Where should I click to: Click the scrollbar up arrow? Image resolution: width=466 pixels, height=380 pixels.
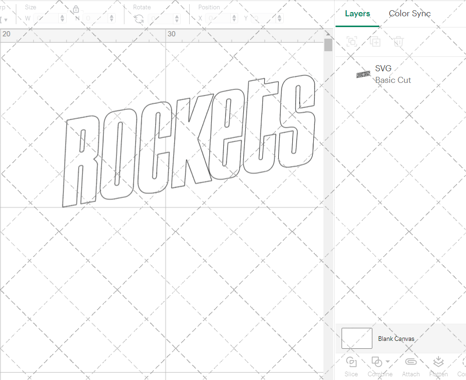click(x=328, y=34)
